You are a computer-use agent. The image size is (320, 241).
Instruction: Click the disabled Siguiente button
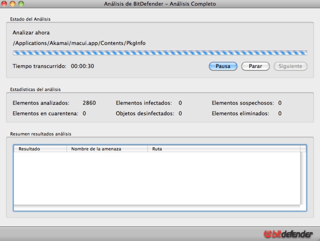[x=290, y=66]
